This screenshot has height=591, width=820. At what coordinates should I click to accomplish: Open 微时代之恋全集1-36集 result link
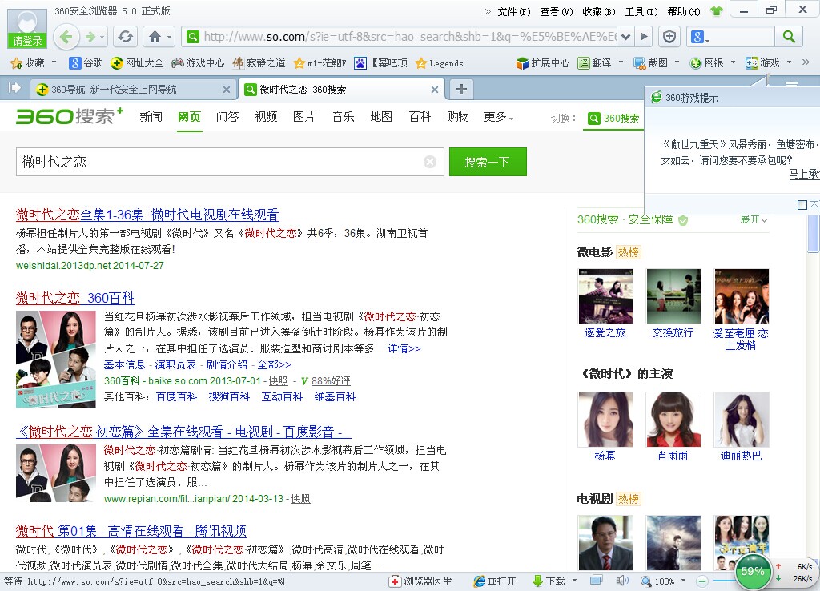click(147, 215)
